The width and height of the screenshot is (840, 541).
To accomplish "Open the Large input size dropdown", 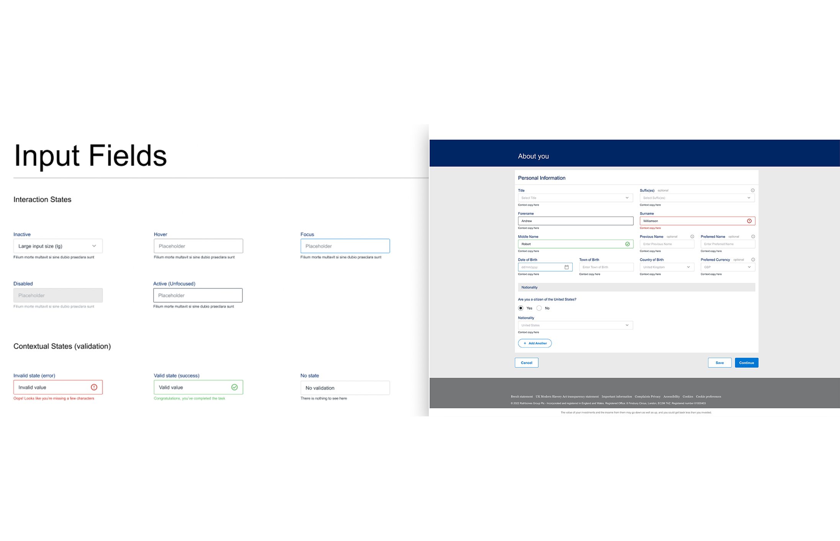I will click(58, 246).
